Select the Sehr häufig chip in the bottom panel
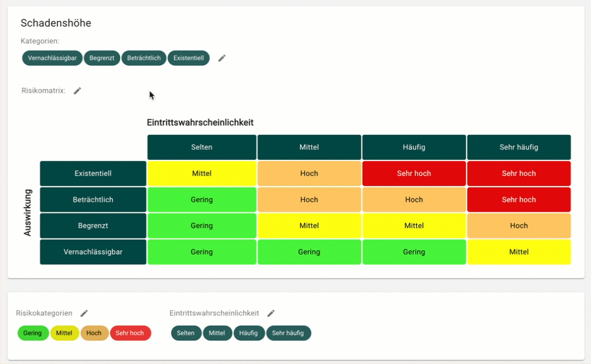Image resolution: width=591 pixels, height=364 pixels. tap(288, 333)
